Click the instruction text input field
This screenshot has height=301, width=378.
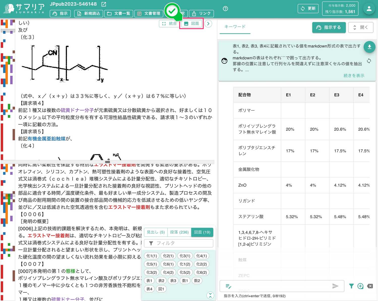[x=282, y=286]
